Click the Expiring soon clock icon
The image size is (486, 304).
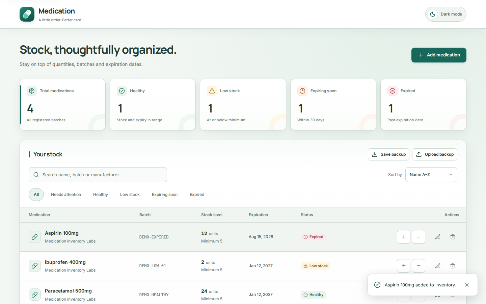click(x=302, y=91)
